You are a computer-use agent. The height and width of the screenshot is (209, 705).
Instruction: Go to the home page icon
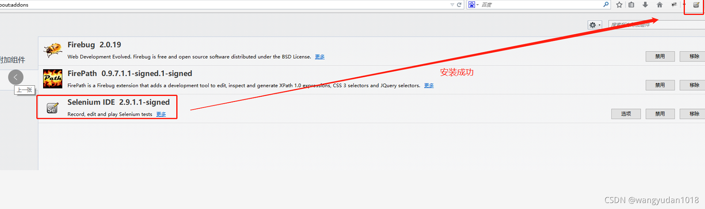(x=660, y=5)
